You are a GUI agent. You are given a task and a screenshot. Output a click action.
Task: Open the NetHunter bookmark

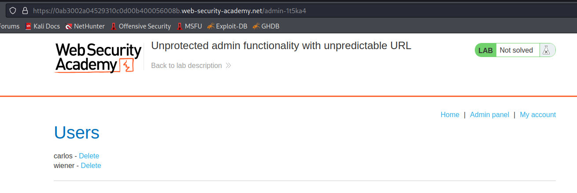pyautogui.click(x=85, y=26)
